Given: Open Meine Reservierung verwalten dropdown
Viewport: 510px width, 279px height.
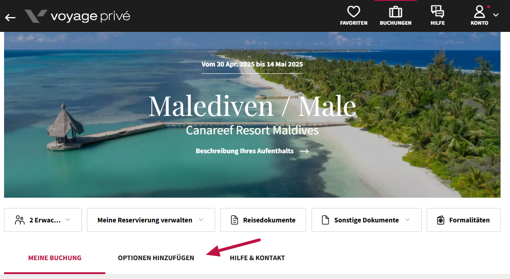Looking at the screenshot, I should (151, 220).
